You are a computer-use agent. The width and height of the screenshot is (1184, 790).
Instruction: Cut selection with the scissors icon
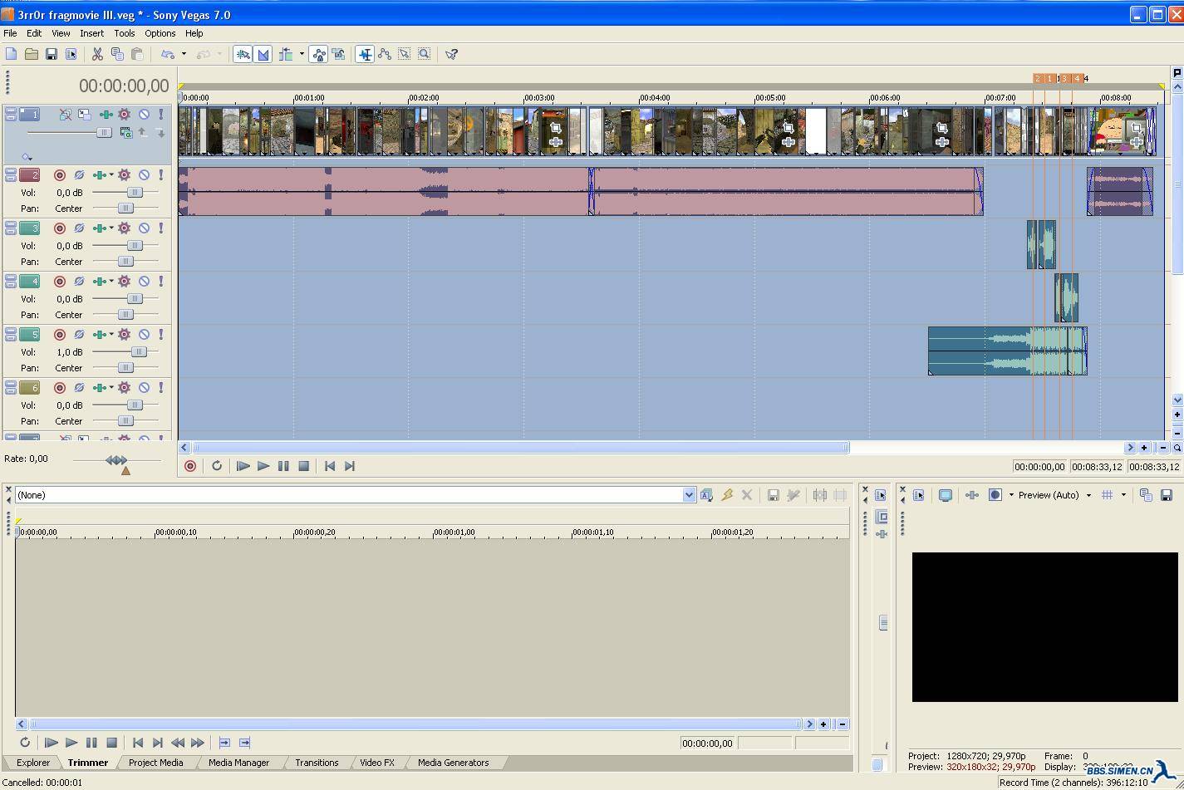[x=97, y=54]
